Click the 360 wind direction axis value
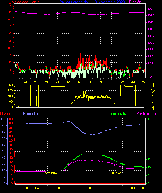Image resolution: width=162 pixels, height=193 pixels. pos(10,85)
